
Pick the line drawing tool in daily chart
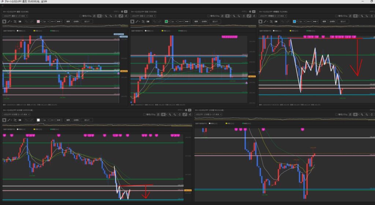pos(137,22)
